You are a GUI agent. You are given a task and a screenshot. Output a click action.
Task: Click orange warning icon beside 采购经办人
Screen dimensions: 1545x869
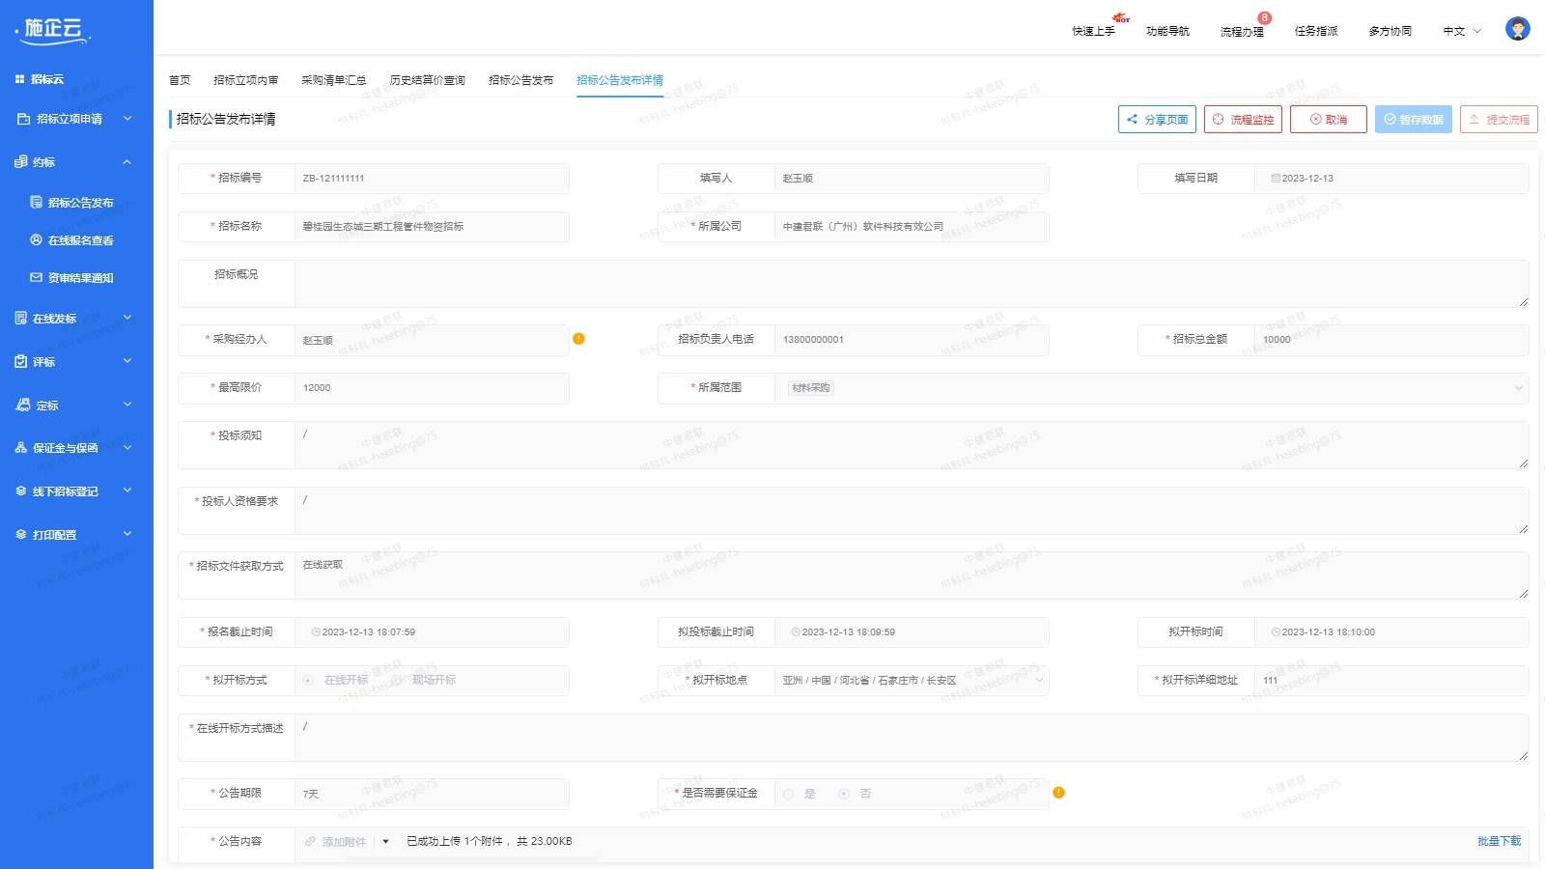(578, 339)
